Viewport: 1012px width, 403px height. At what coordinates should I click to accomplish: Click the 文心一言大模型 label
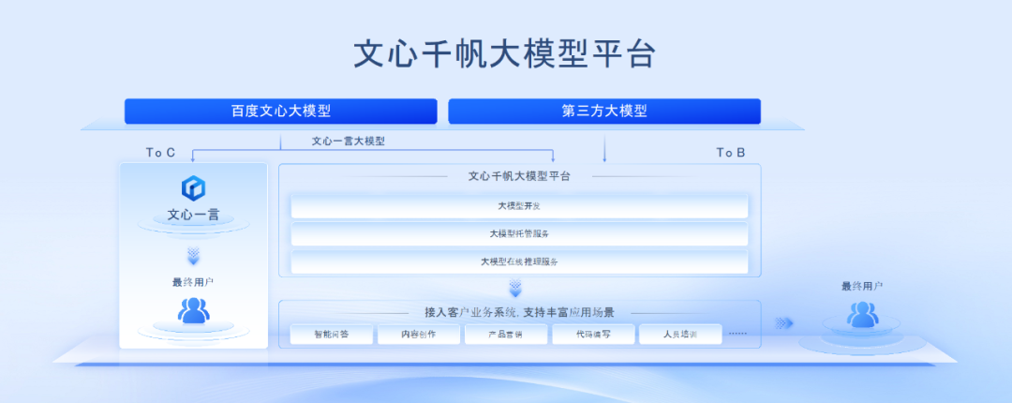click(x=349, y=141)
